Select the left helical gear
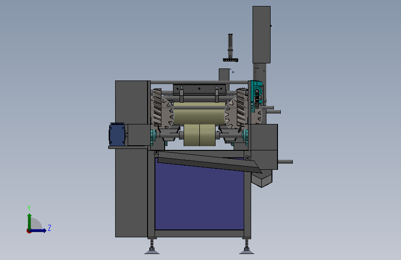401x260 pixels. click(157, 107)
